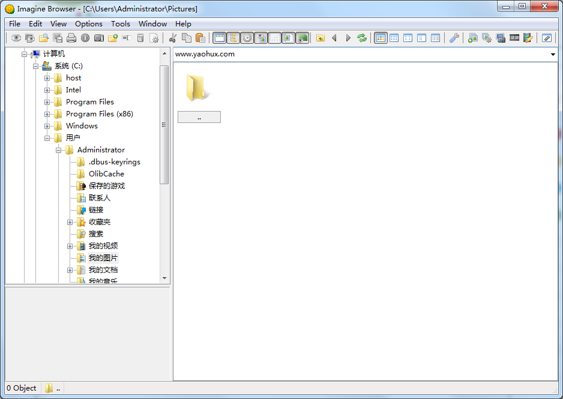Toggle thumbnails view mode button
563x399 pixels.
[381, 38]
